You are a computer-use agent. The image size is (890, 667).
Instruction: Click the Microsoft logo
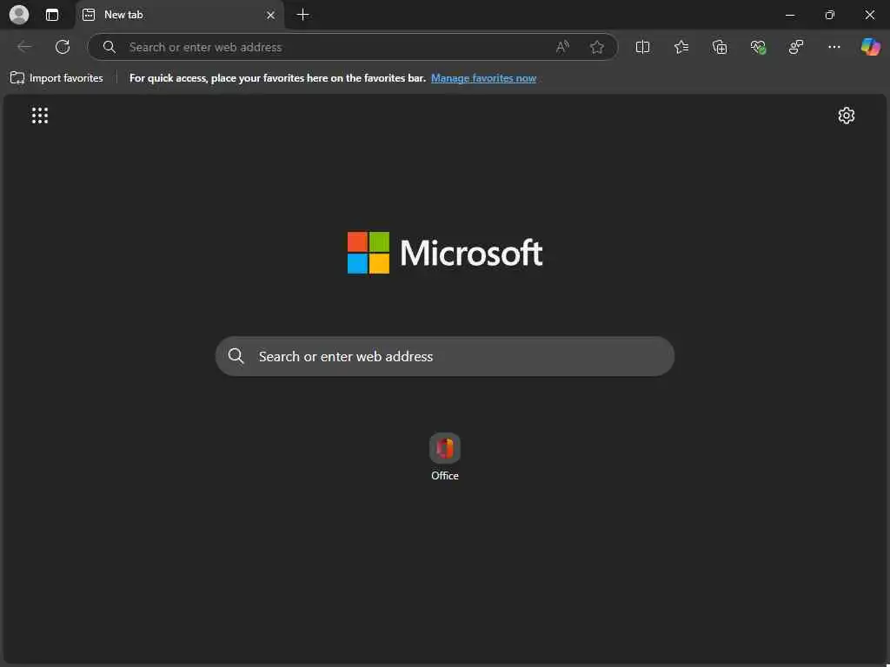[445, 253]
